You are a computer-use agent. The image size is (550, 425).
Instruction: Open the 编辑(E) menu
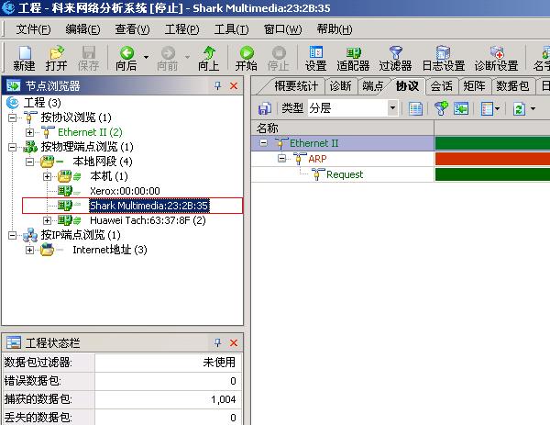click(82, 29)
